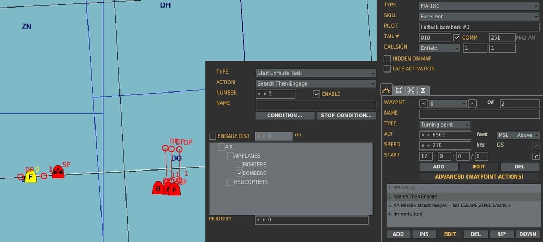543x242 pixels.
Task: Select the red aircraft unit beside SP label
Action: 58,172
